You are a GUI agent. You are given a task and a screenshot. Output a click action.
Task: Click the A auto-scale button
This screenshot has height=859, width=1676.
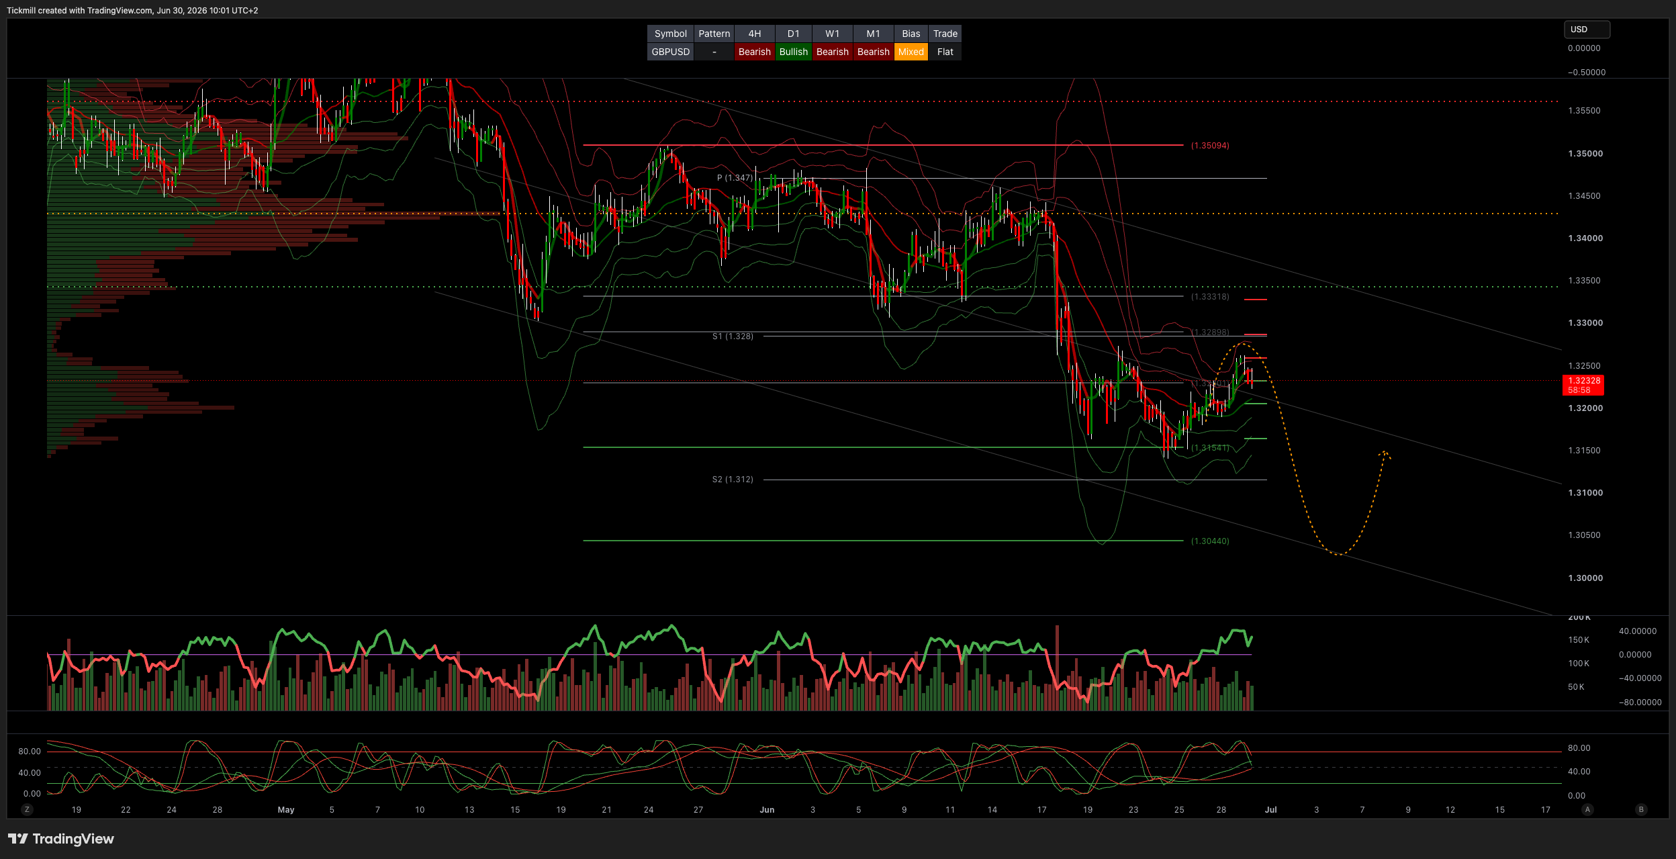pyautogui.click(x=1587, y=809)
